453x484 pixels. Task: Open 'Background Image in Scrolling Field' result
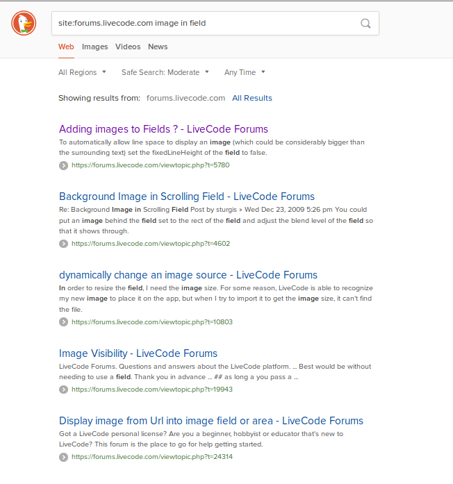(187, 197)
